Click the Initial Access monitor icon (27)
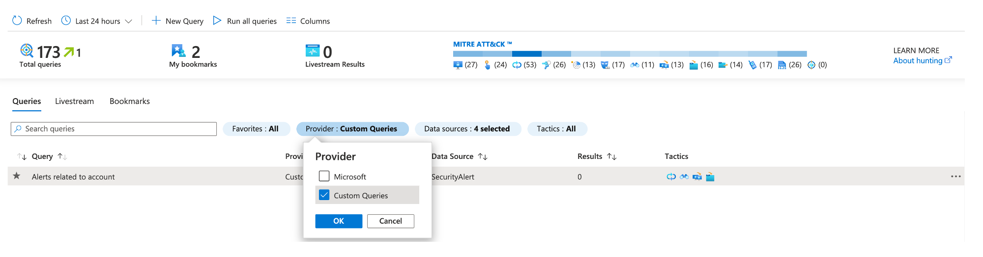983x257 pixels. coord(458,65)
